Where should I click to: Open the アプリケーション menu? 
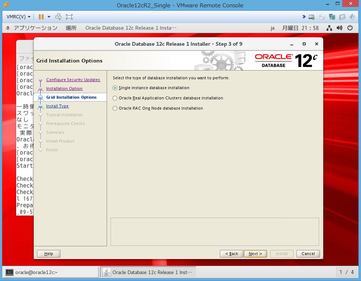coord(36,28)
